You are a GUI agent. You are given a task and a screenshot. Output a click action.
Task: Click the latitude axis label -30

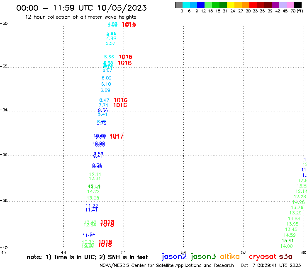pyautogui.click(x=4, y=24)
